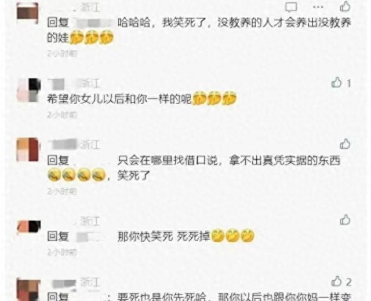Click blurred username above 希望你女儿 comment
Viewport: 371px width, 301px height.
point(63,84)
